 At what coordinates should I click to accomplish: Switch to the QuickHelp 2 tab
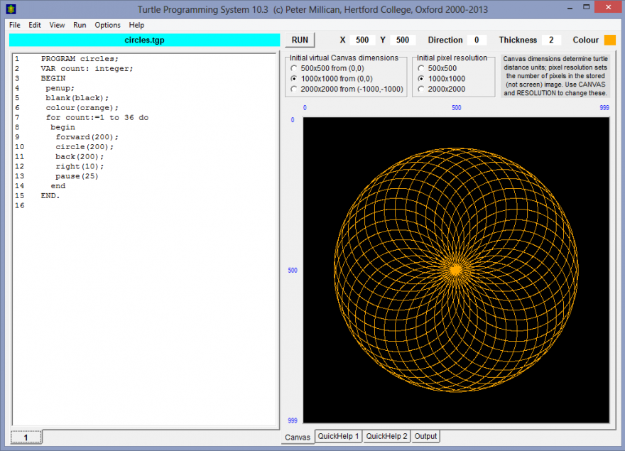387,436
